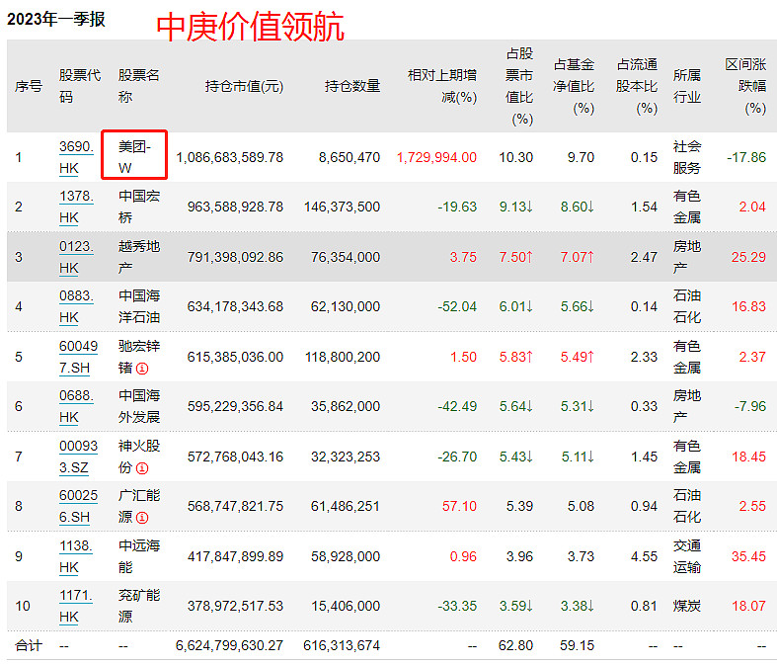Screen dimensions: 777x665
Task: Click the range change value -17.86
Action: coord(746,158)
